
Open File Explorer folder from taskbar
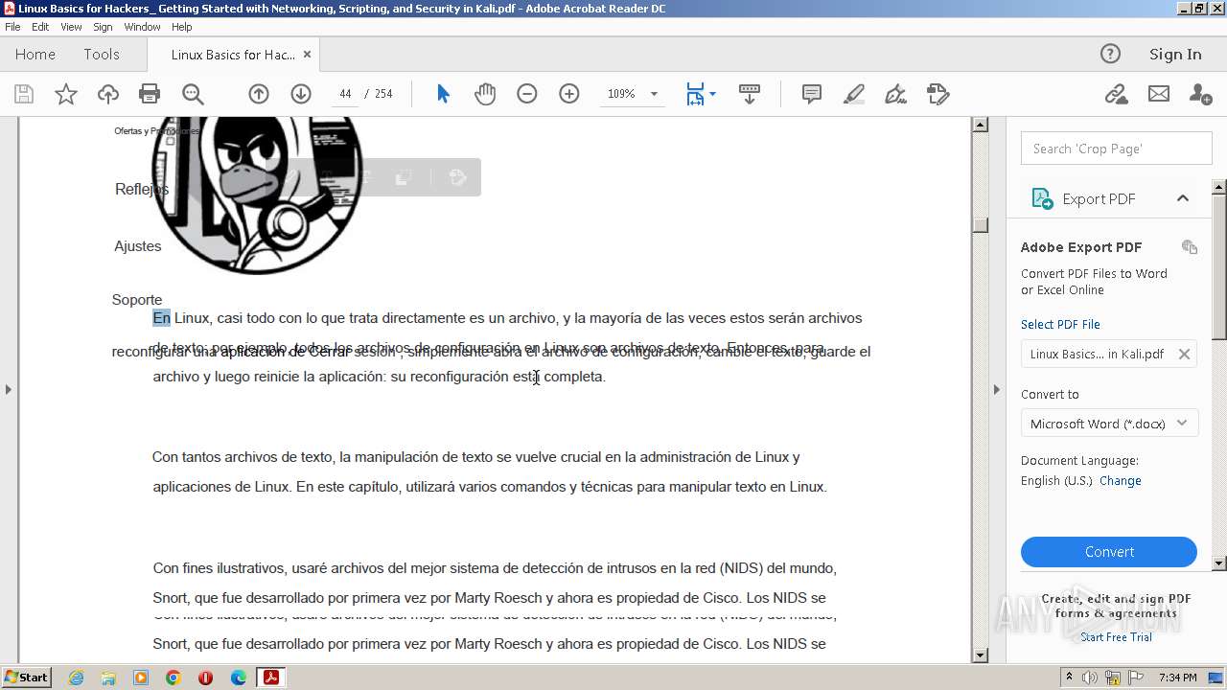pyautogui.click(x=108, y=678)
